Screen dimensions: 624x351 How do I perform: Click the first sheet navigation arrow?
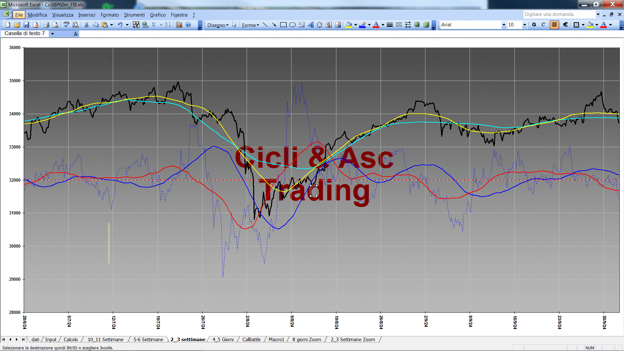tap(4, 339)
